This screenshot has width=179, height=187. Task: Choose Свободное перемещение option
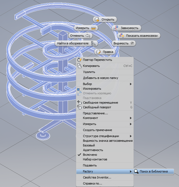105,103
